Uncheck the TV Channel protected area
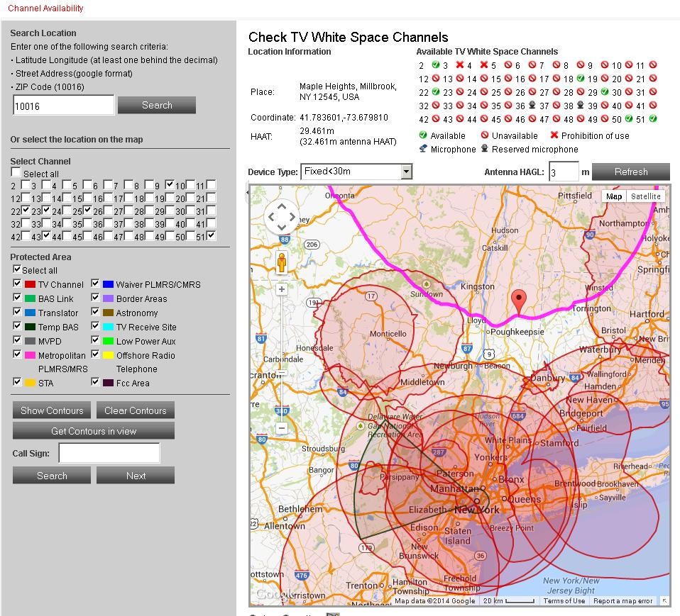 17,284
